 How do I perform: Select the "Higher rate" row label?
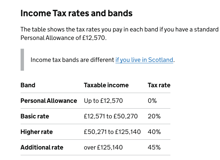[36, 132]
